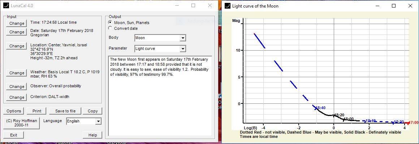Open the Language dropdown set to English
The width and height of the screenshot is (419, 144).
(98, 121)
